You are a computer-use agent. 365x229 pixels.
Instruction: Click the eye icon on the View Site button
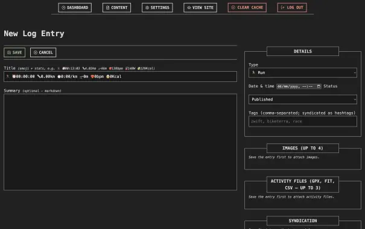point(189,8)
